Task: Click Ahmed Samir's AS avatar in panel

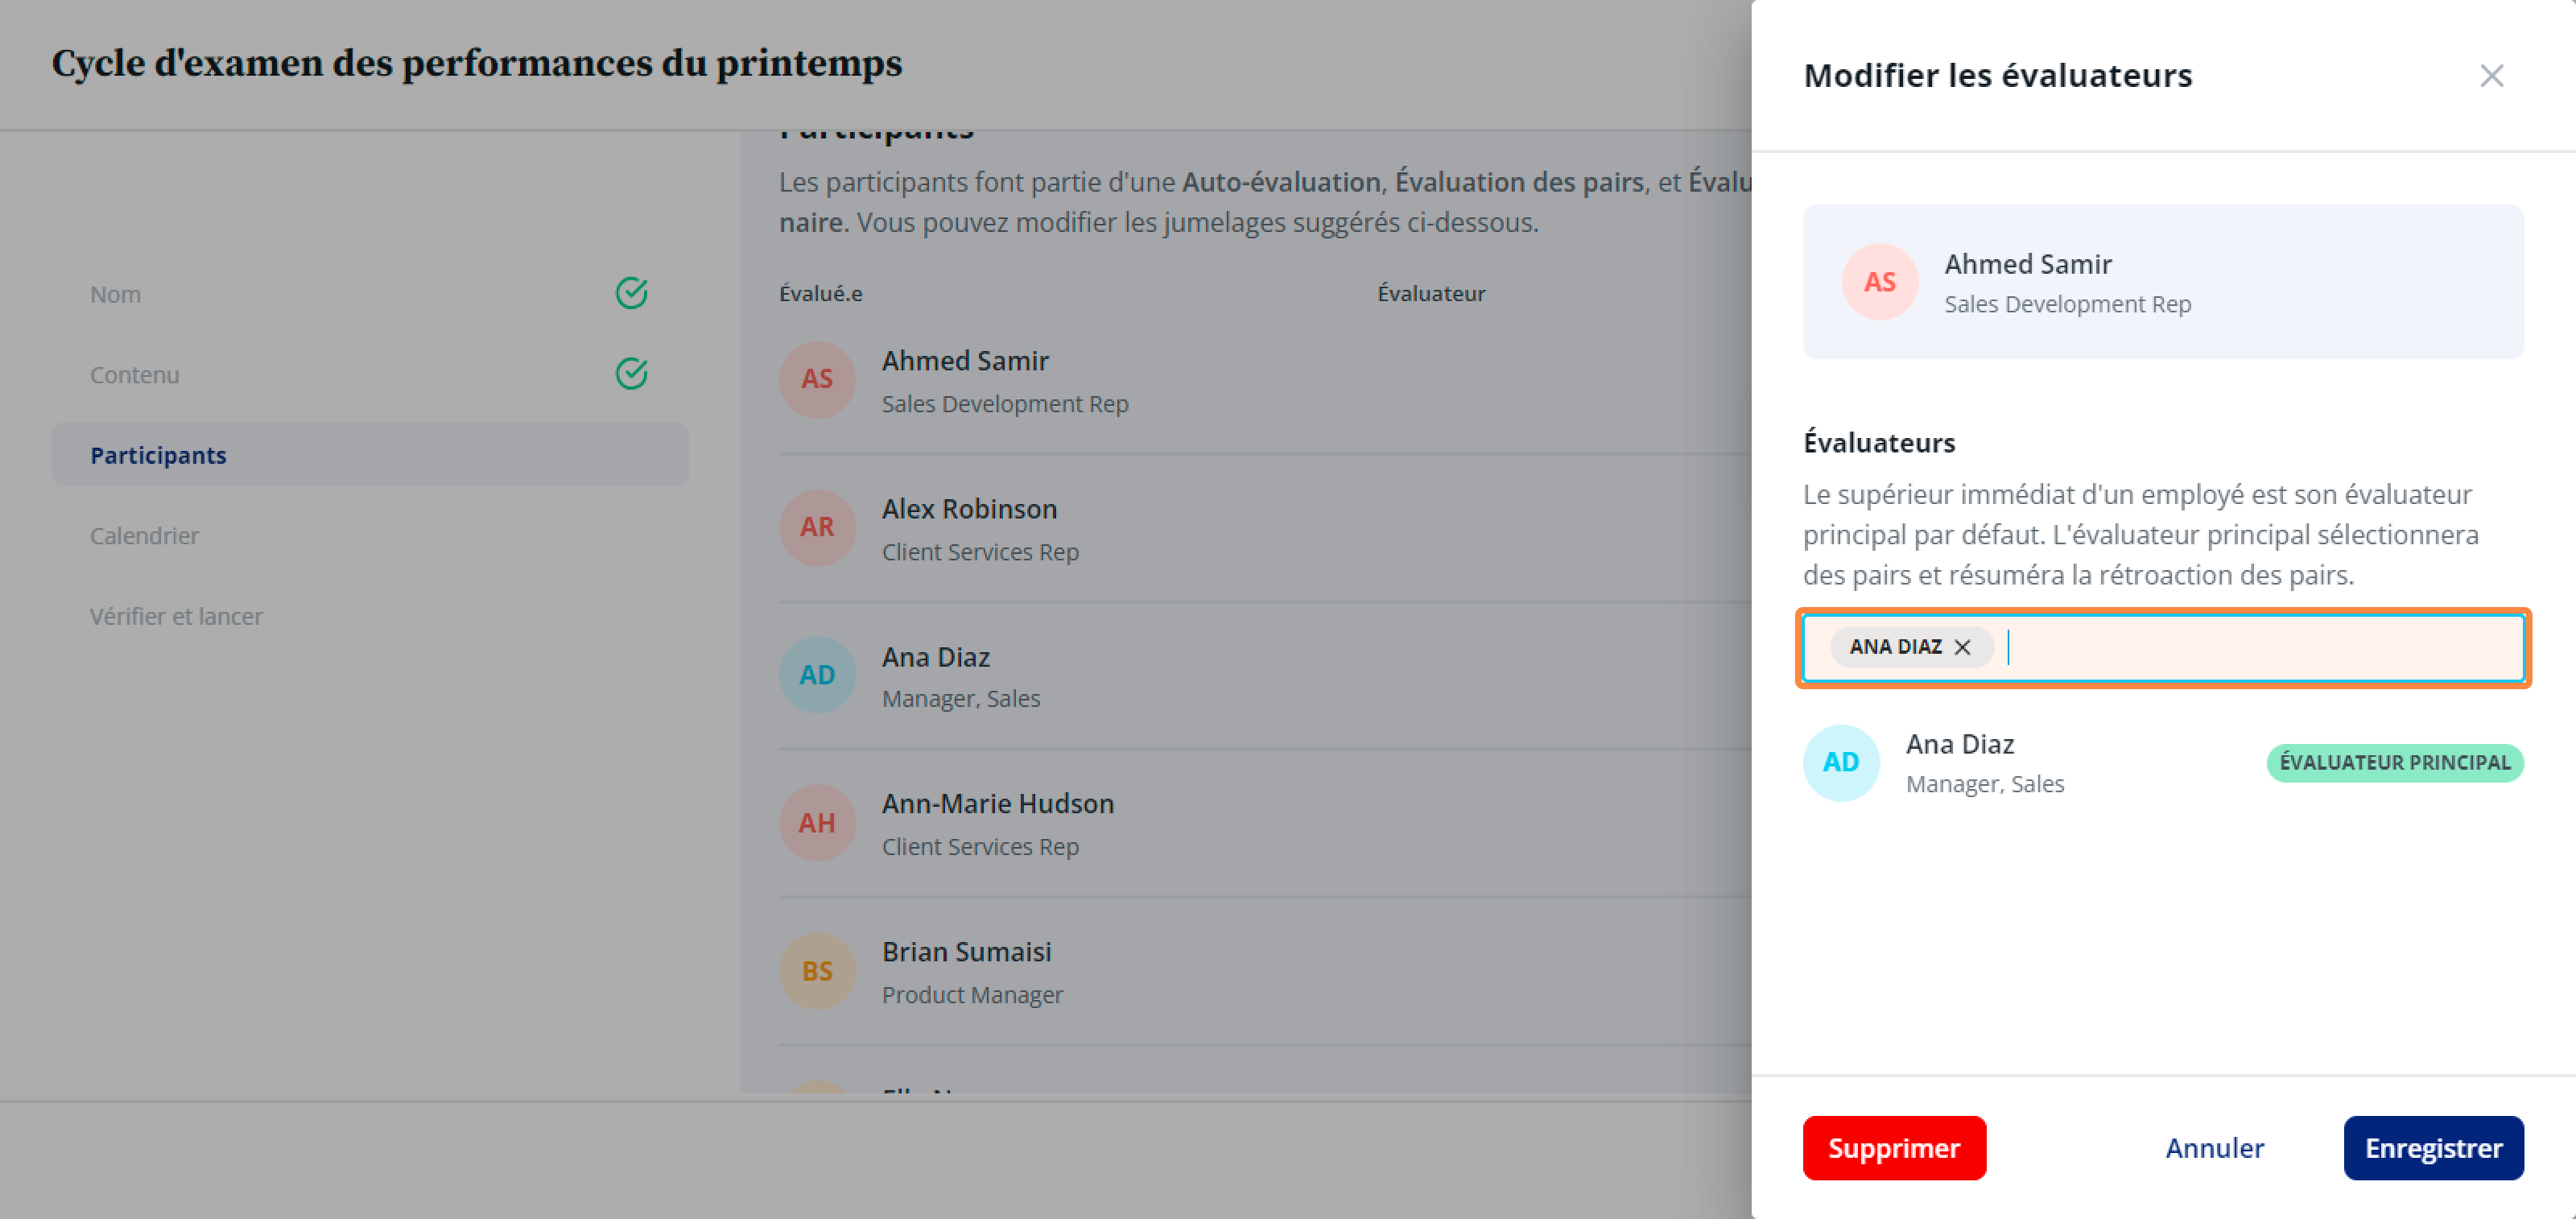Action: (1880, 282)
